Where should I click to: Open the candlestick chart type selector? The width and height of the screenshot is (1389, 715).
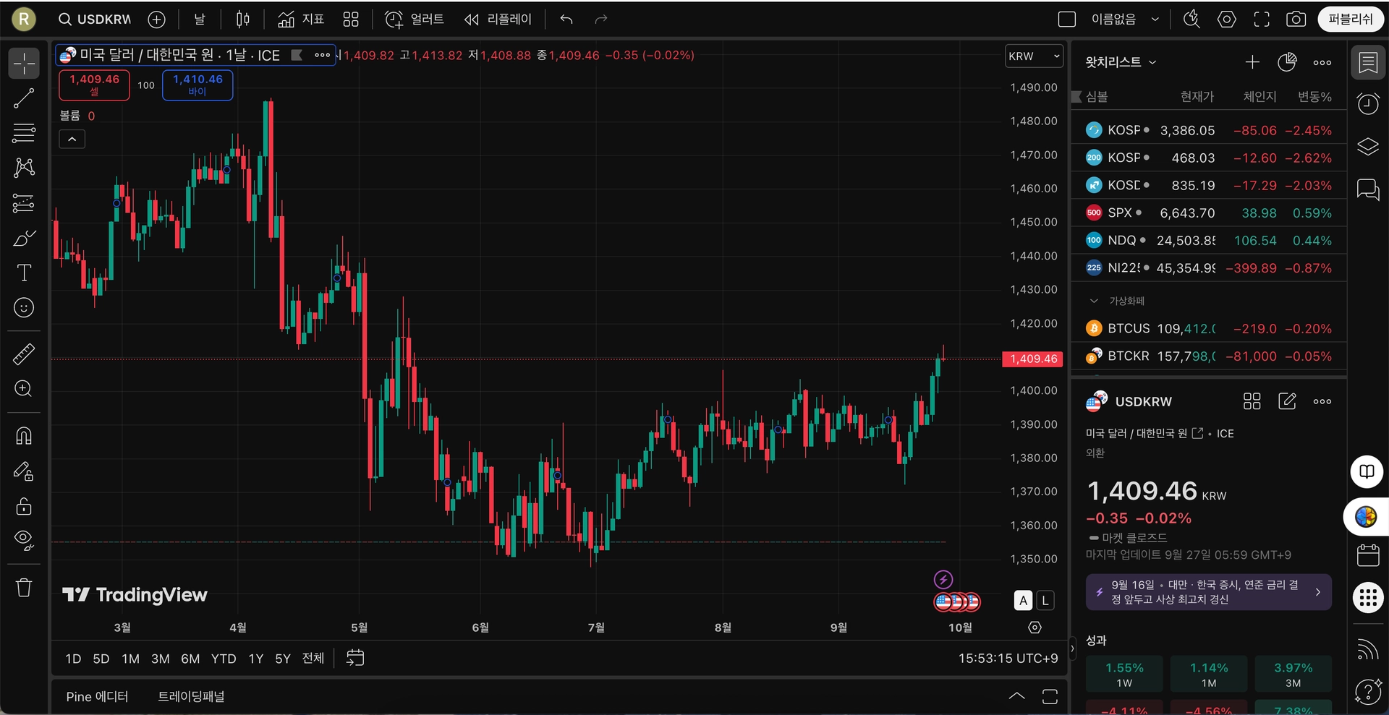pyautogui.click(x=243, y=20)
